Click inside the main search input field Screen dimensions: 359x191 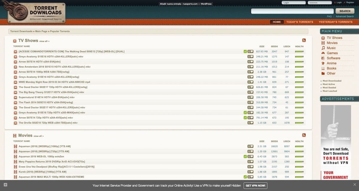pos(292,11)
